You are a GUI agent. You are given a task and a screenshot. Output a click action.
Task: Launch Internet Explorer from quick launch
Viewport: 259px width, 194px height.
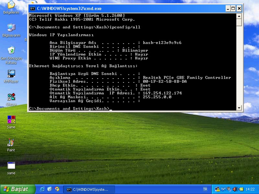42,189
